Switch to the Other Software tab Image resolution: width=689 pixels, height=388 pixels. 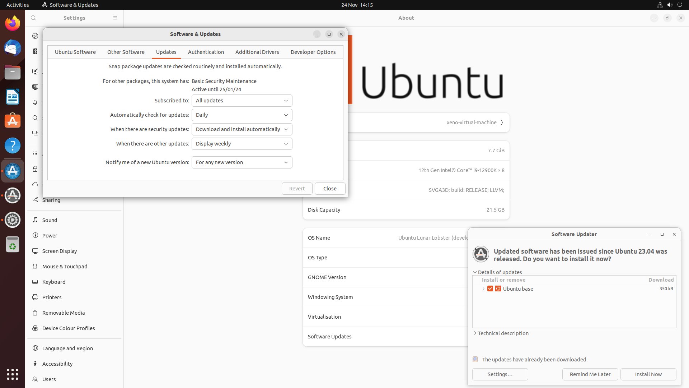click(126, 52)
